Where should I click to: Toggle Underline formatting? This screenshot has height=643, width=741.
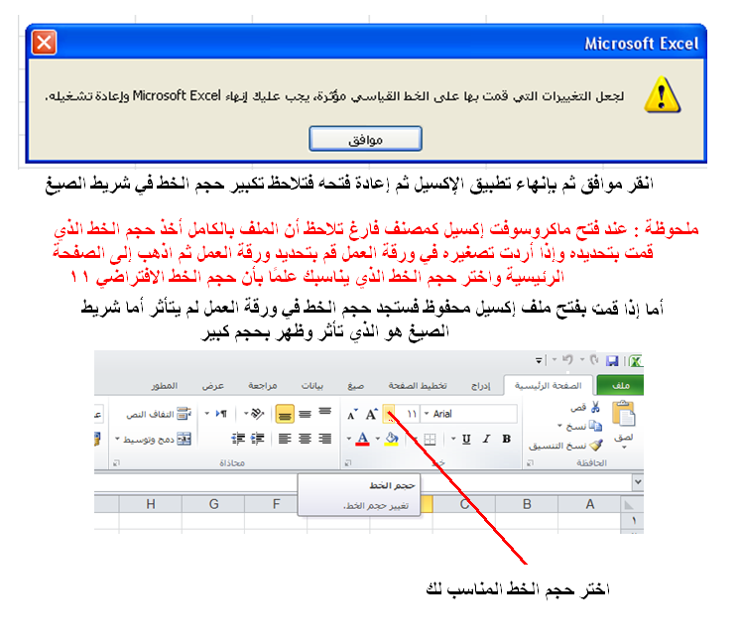(x=466, y=439)
